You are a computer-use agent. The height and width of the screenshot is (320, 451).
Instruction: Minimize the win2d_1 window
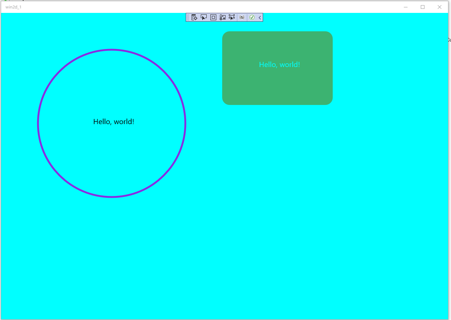(x=406, y=7)
